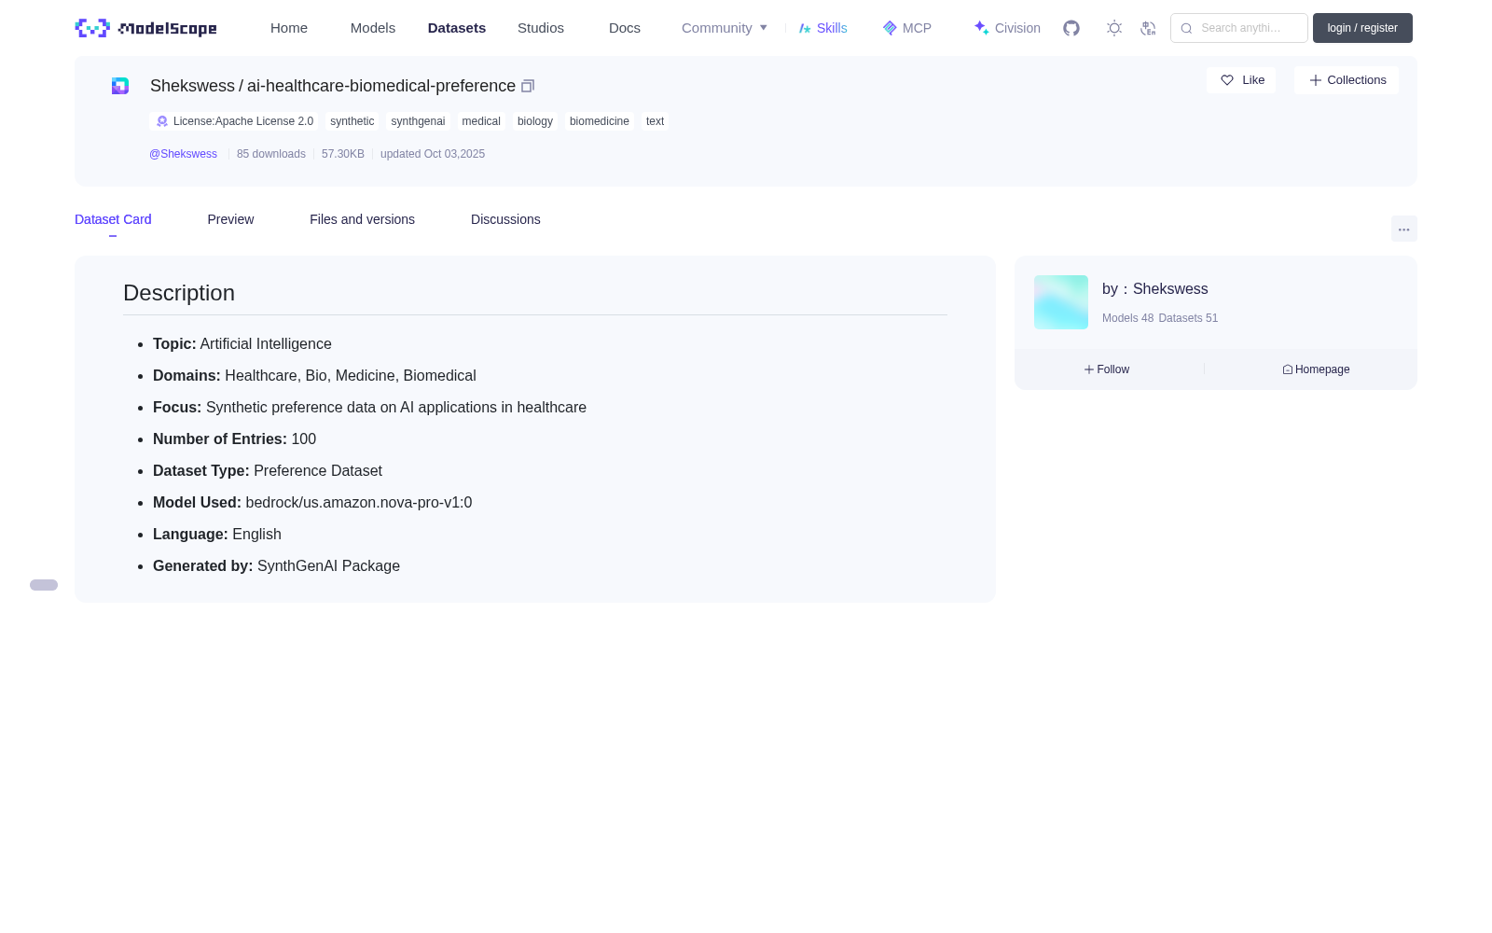Image resolution: width=1492 pixels, height=933 pixels.
Task: Click the plus icon on Collections
Action: [1316, 80]
